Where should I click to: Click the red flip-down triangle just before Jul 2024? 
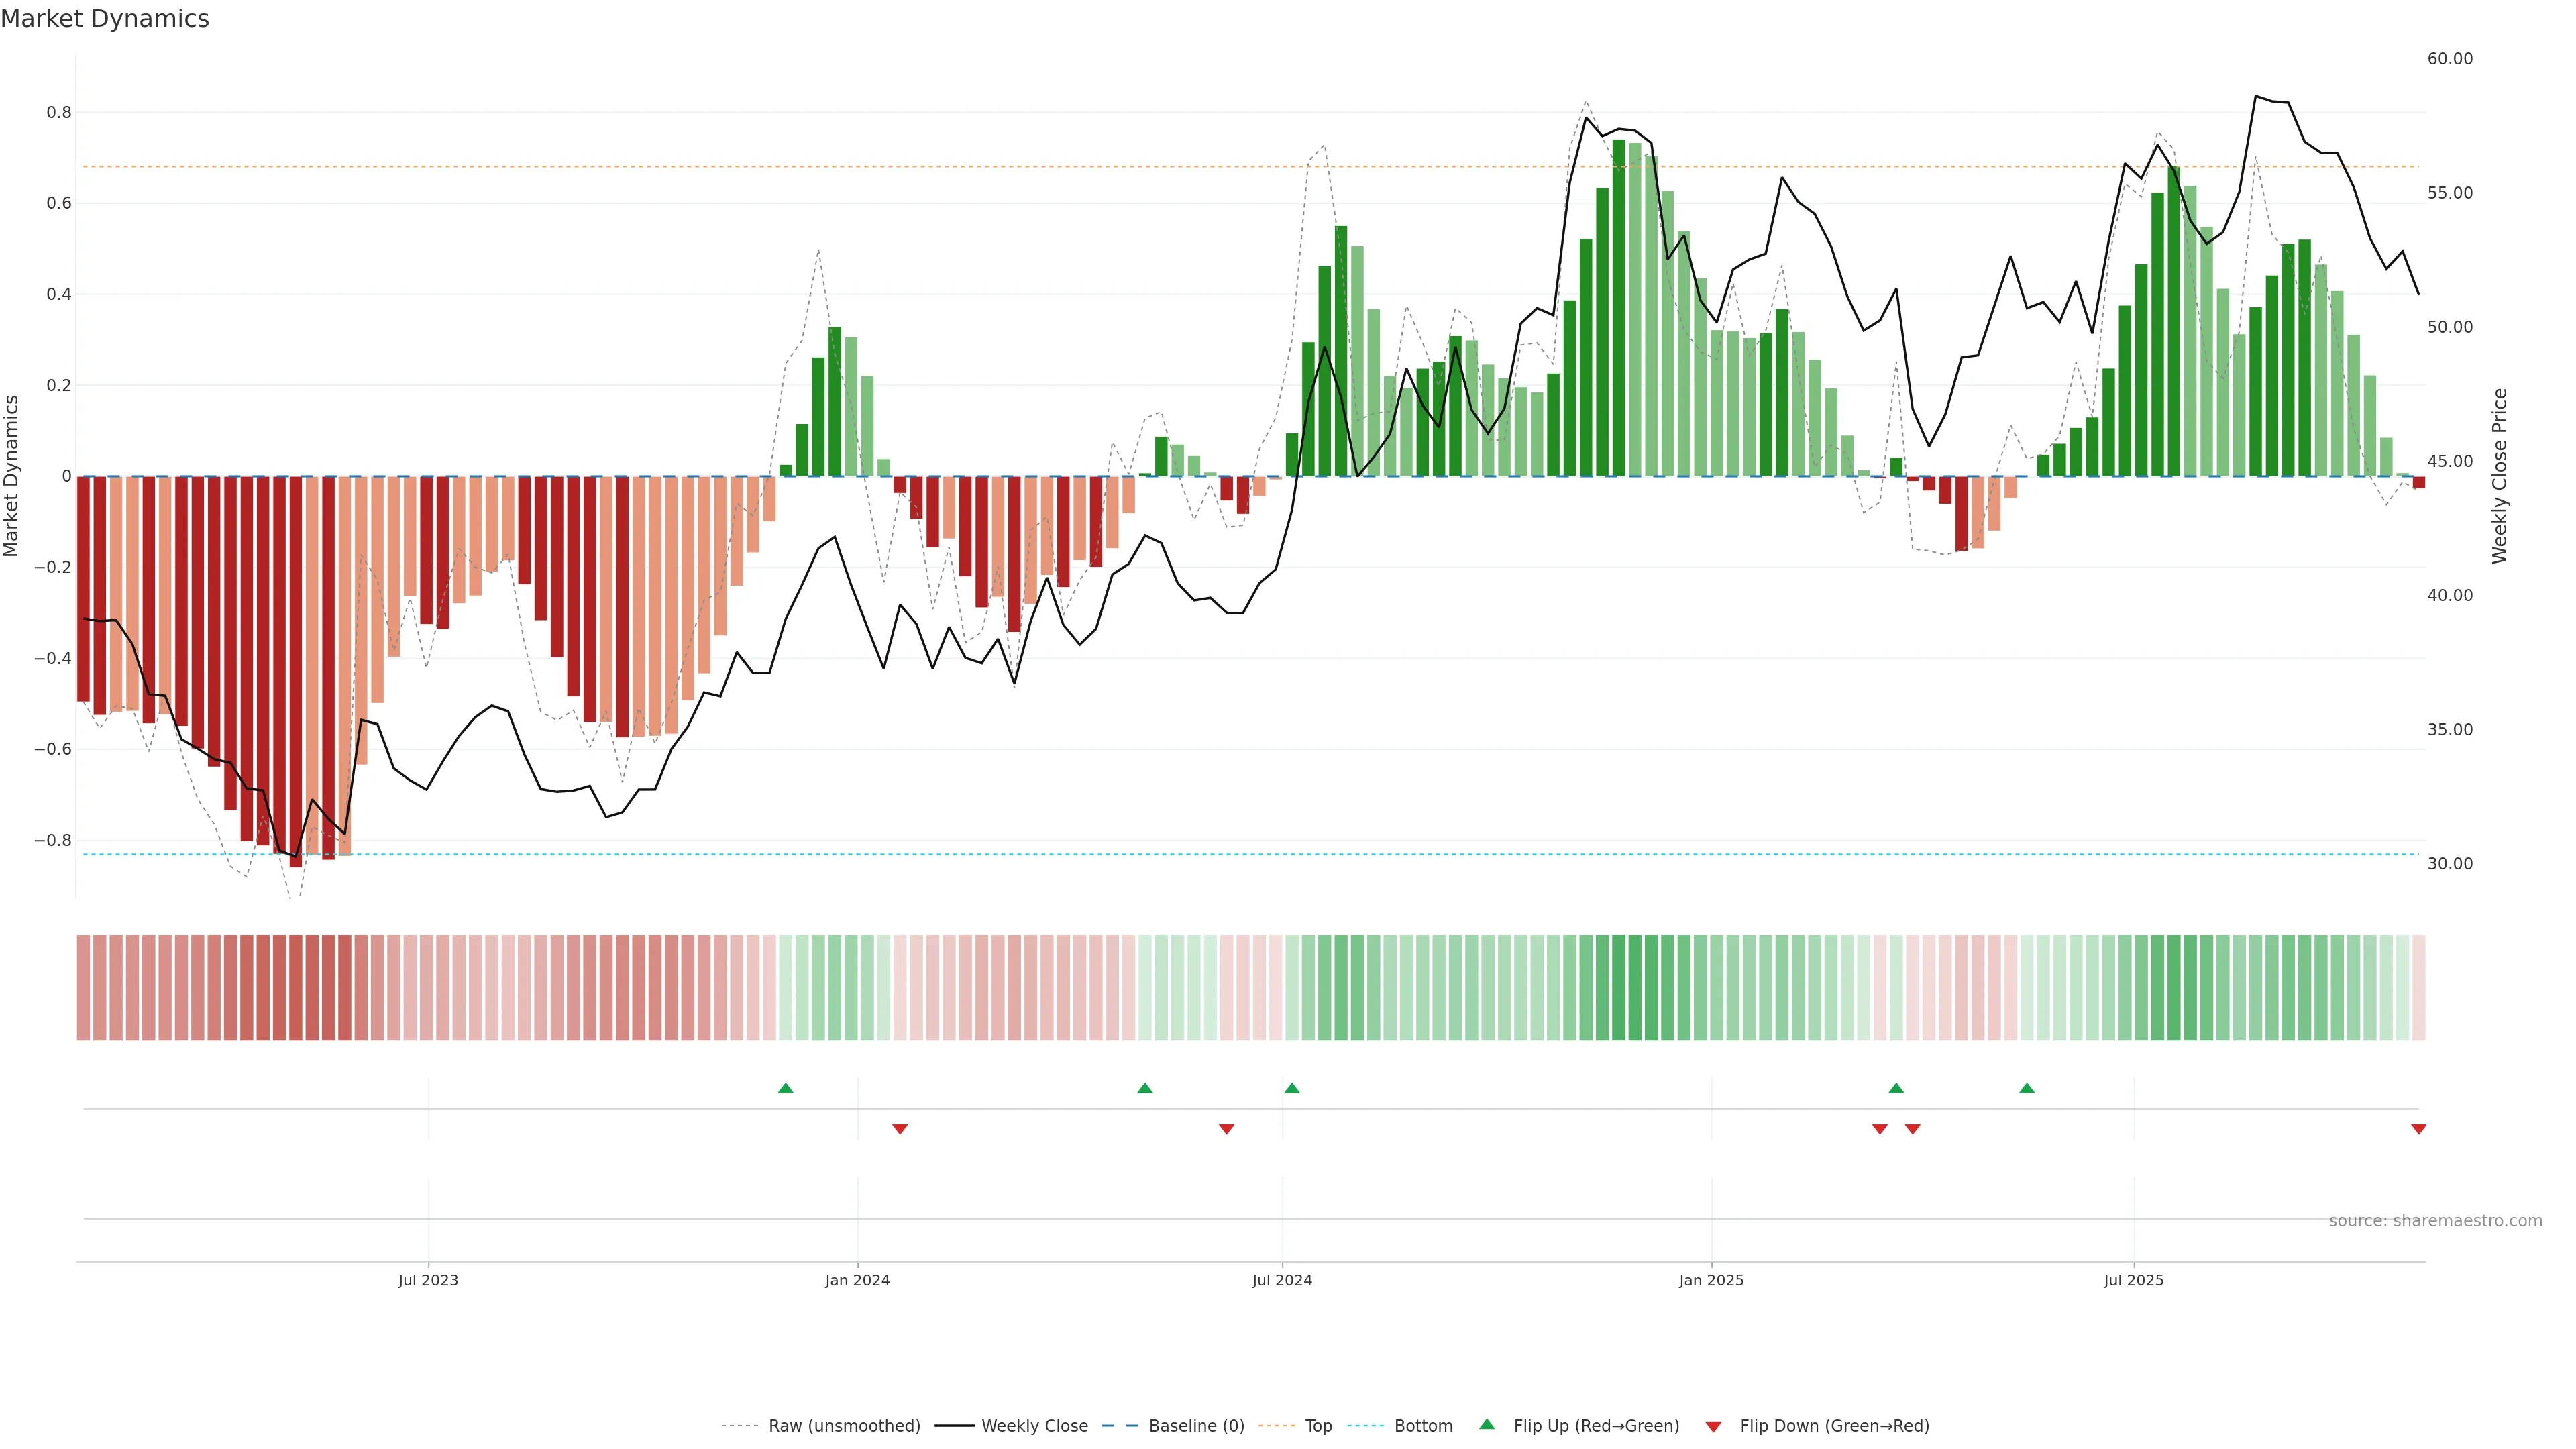click(1226, 1129)
